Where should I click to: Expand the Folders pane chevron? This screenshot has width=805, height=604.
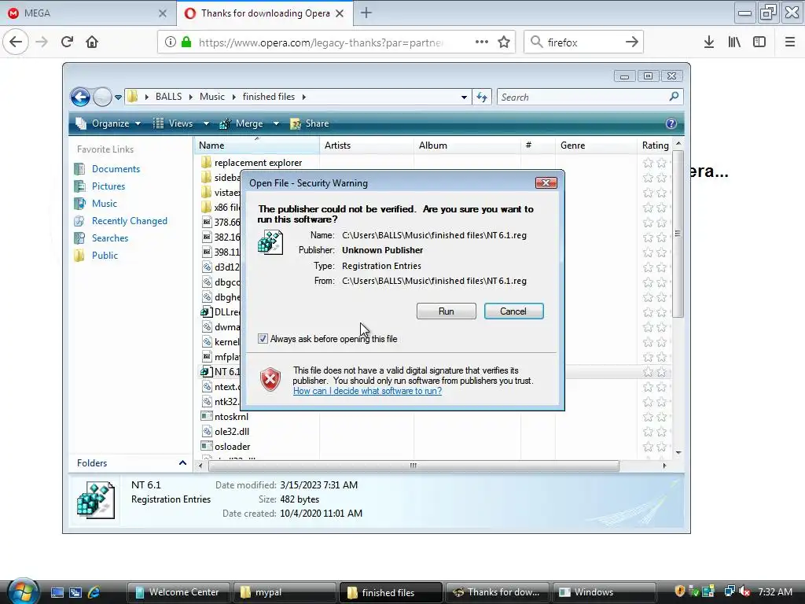(182, 462)
